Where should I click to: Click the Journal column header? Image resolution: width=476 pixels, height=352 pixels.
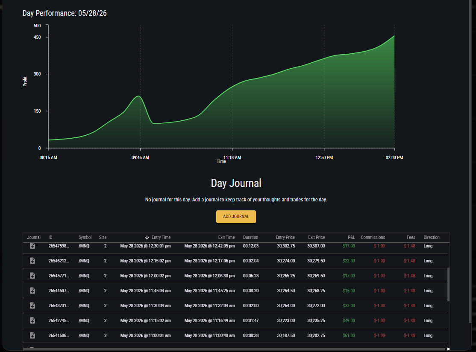(x=34, y=237)
